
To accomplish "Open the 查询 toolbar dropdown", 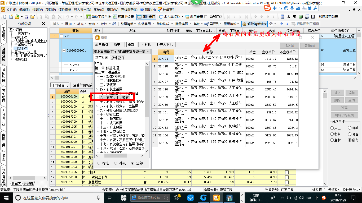I will (93, 24).
